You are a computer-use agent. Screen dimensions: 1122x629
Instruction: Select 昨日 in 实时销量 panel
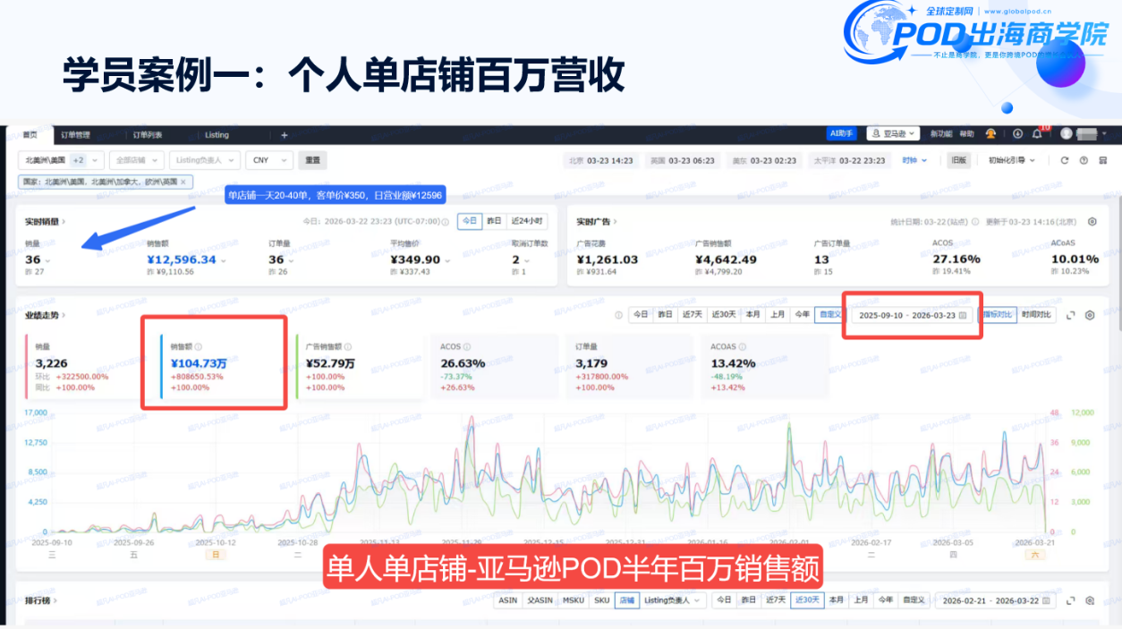coord(493,221)
